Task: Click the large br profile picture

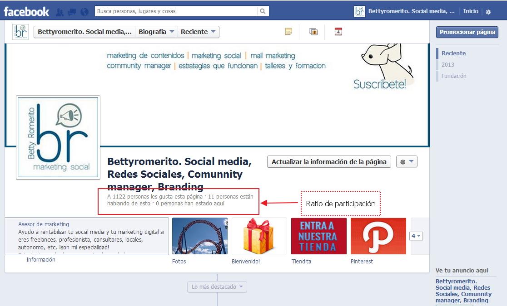Action: [x=58, y=137]
